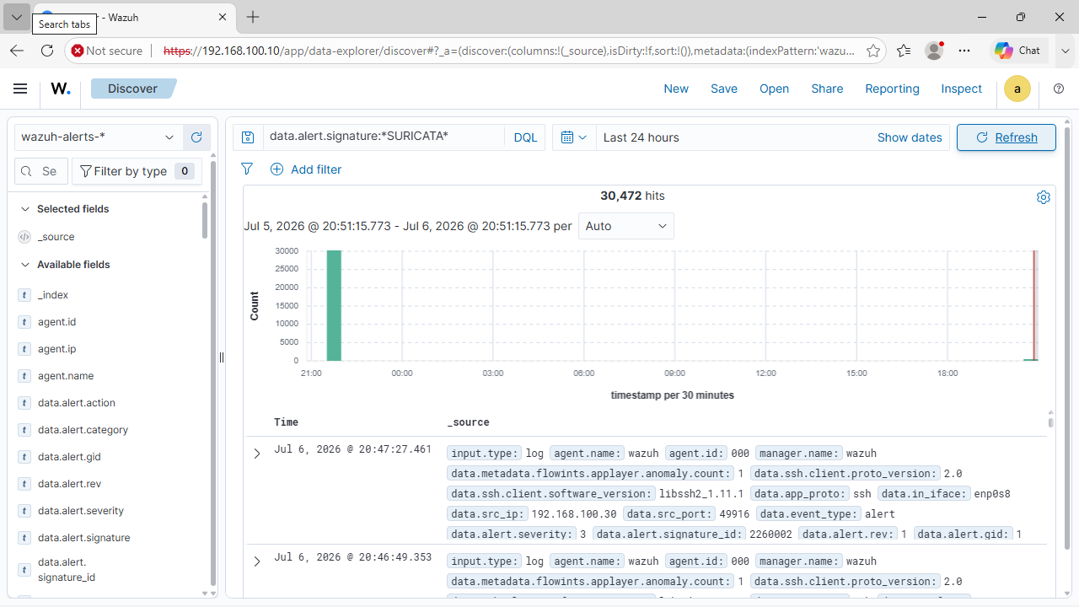Click Add filter

click(x=306, y=169)
